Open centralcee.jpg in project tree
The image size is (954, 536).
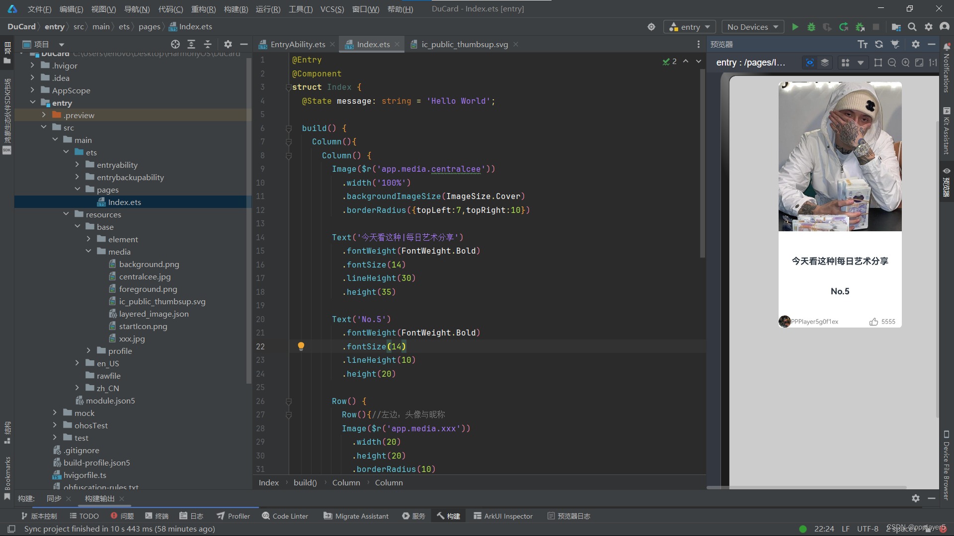[145, 276]
